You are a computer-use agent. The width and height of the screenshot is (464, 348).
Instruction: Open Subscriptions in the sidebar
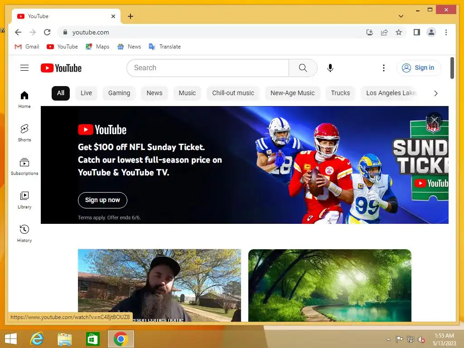tap(24, 167)
